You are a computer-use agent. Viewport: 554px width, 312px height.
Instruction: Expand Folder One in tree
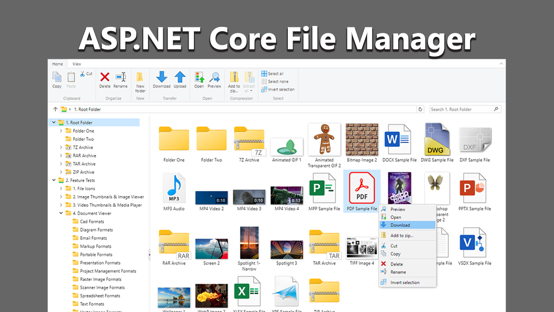(x=61, y=131)
